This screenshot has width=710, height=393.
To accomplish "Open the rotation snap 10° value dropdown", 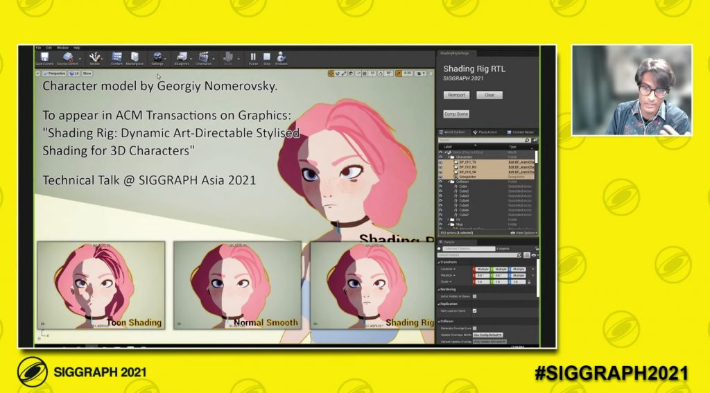I will [388, 73].
